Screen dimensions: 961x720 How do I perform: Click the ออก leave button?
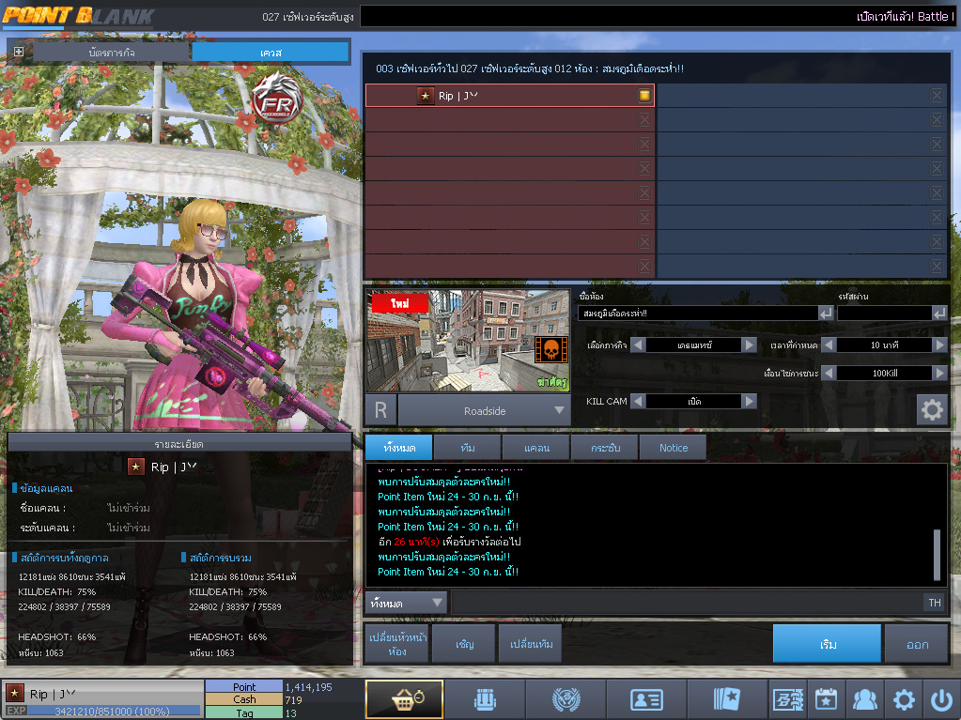pyautogui.click(x=917, y=645)
